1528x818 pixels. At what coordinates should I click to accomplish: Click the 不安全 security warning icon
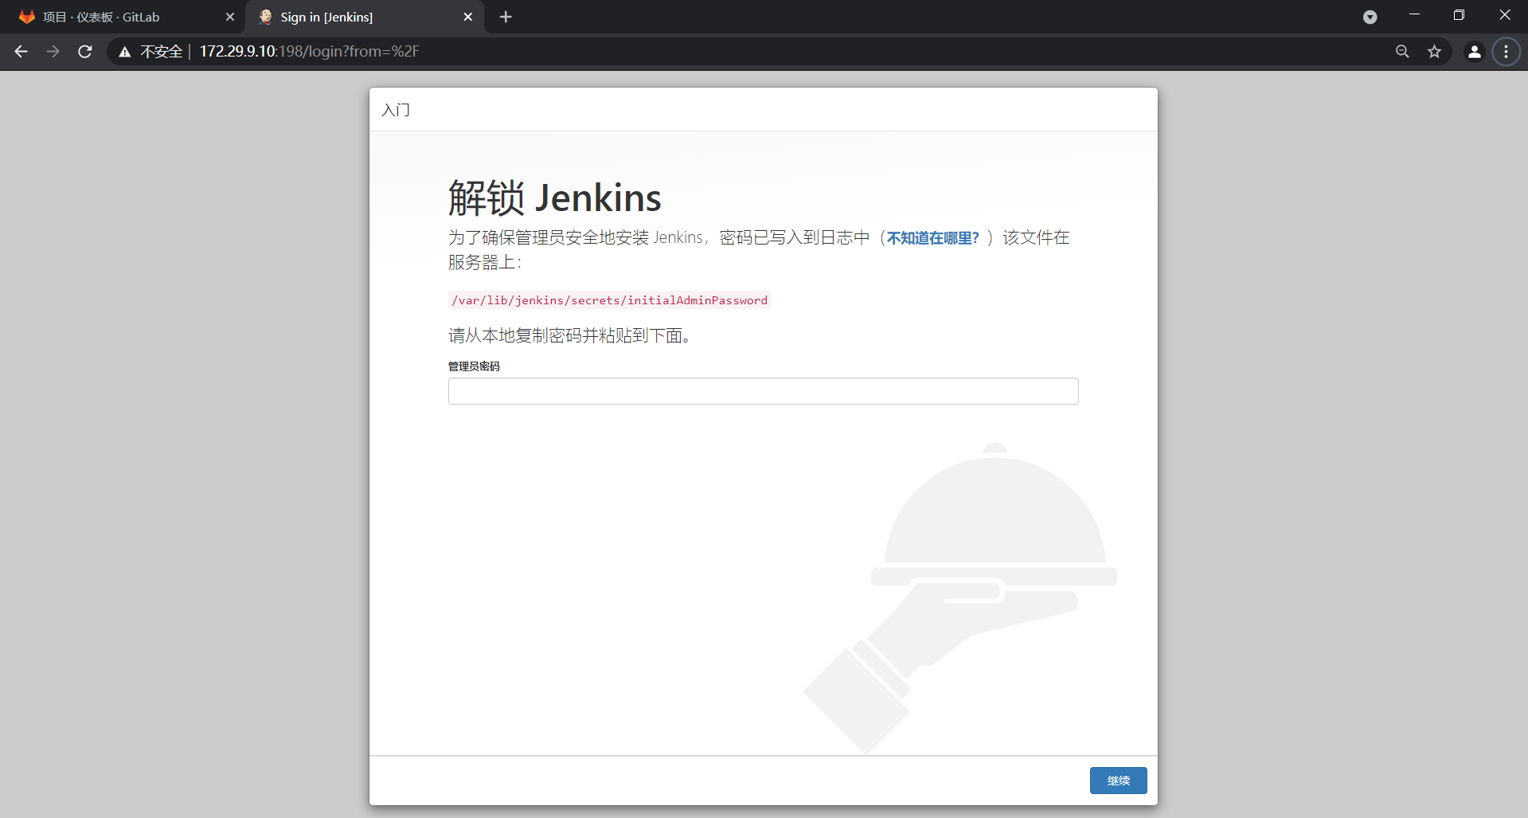tap(125, 52)
